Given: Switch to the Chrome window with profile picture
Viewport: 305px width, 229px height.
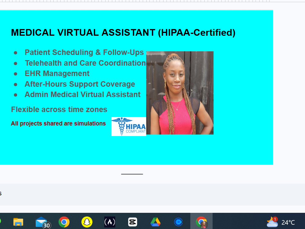Looking at the screenshot, I should (x=201, y=222).
